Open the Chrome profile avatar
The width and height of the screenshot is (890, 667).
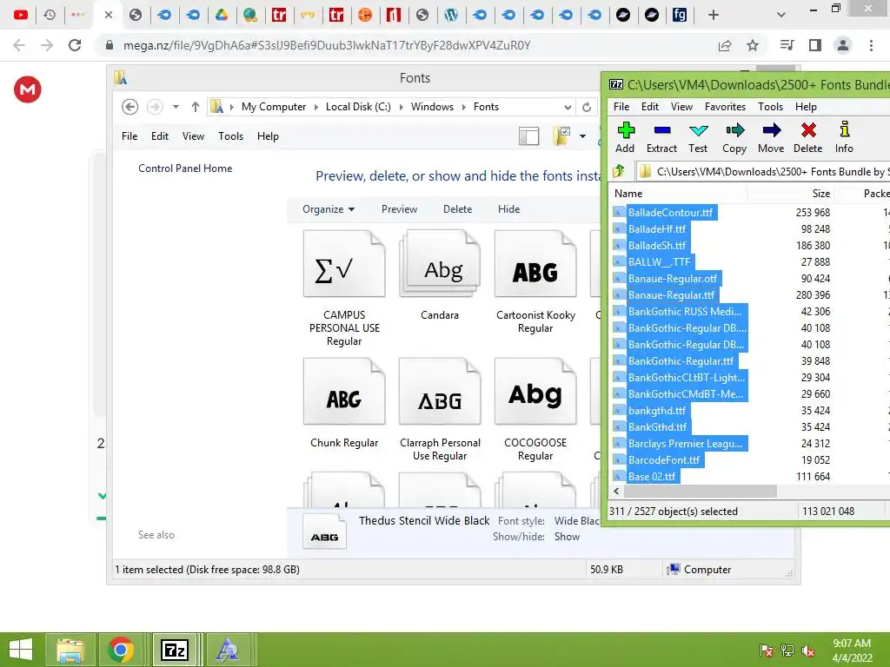843,45
